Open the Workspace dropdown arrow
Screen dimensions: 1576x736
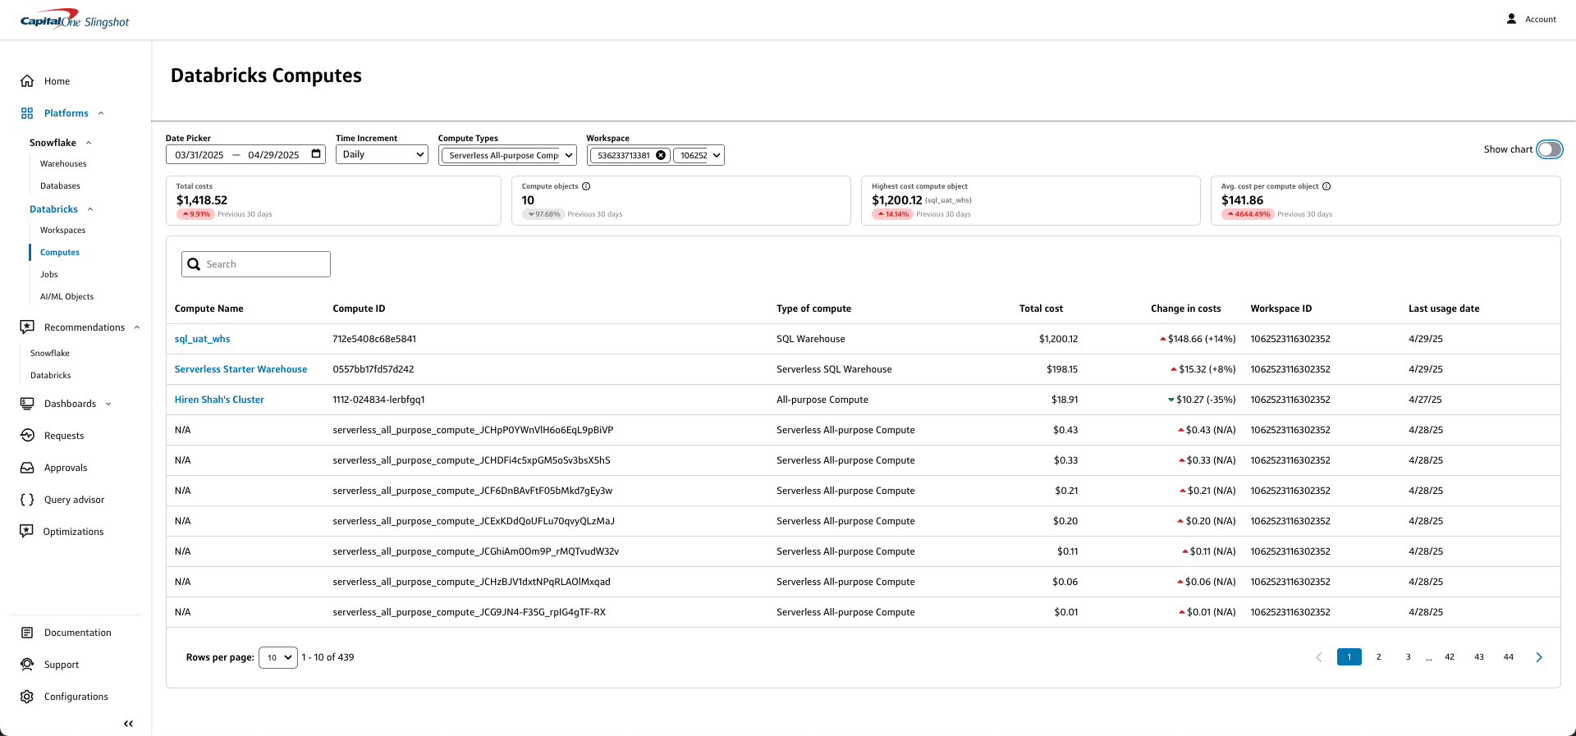point(717,155)
